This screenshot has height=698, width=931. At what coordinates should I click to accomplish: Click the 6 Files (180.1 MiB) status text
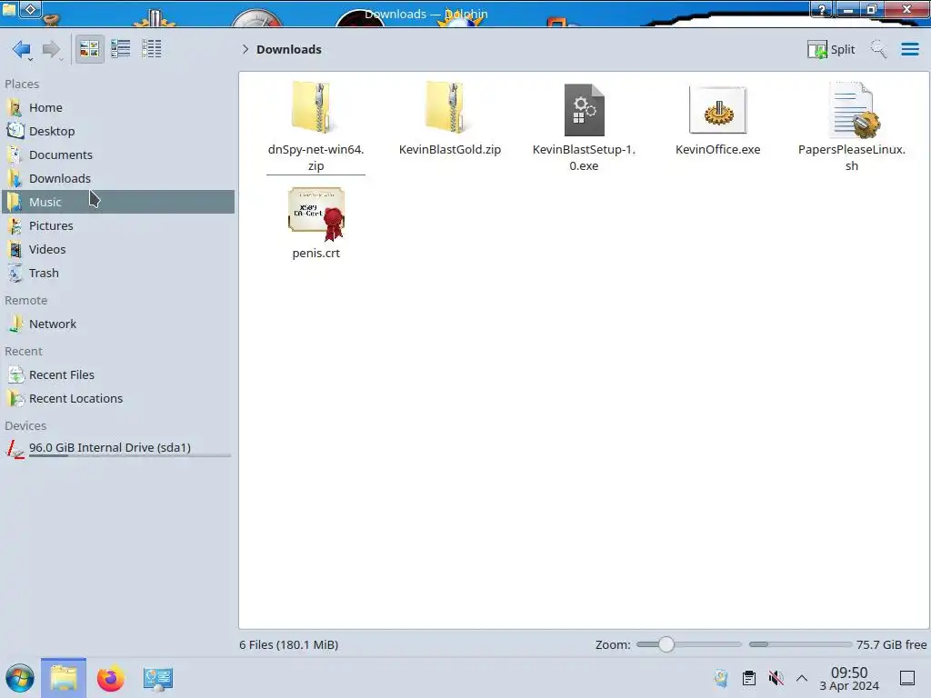point(288,644)
